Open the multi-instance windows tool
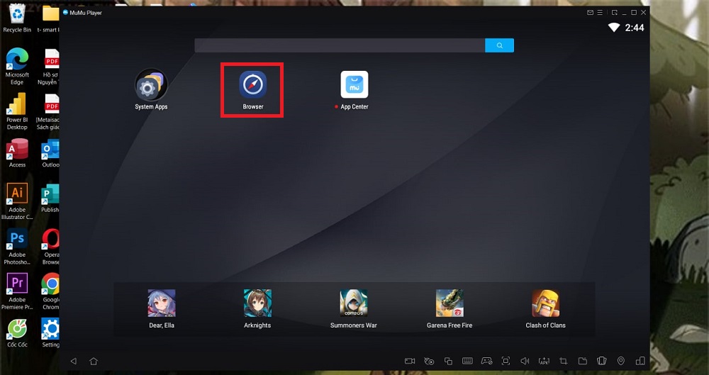Screen dimensions: 709x375 coord(448,361)
